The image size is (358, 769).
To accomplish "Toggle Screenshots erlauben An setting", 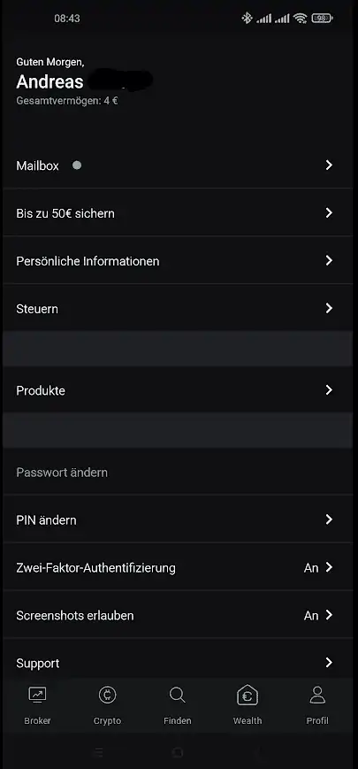I will [x=178, y=616].
